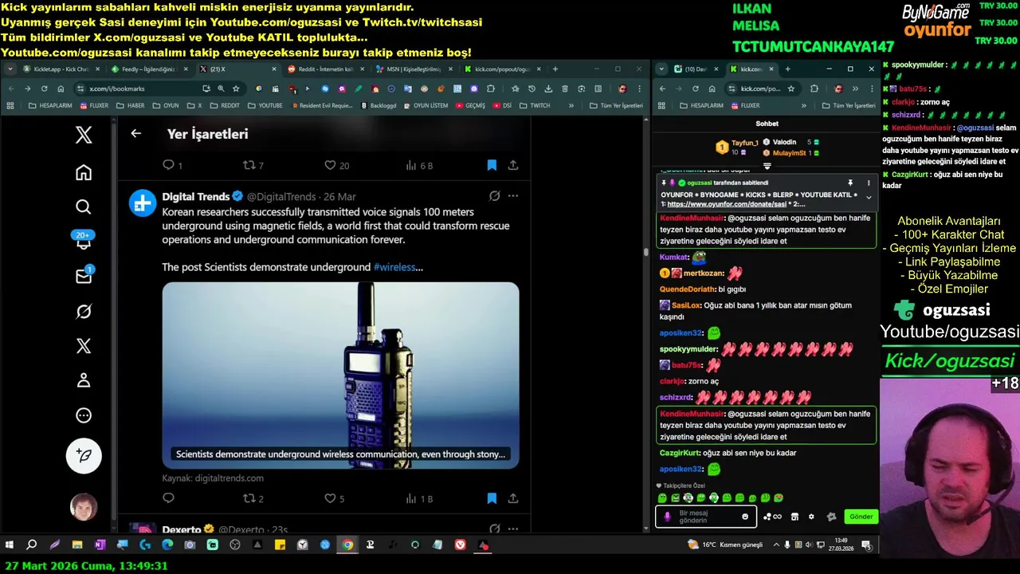The image size is (1020, 574).
Task: Remove bookmark on Digital Trends post
Action: point(492,498)
